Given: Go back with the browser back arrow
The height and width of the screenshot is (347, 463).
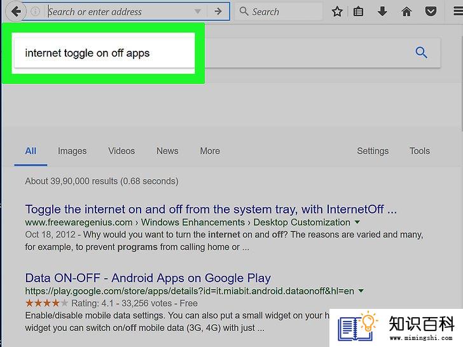Looking at the screenshot, I should (16, 11).
